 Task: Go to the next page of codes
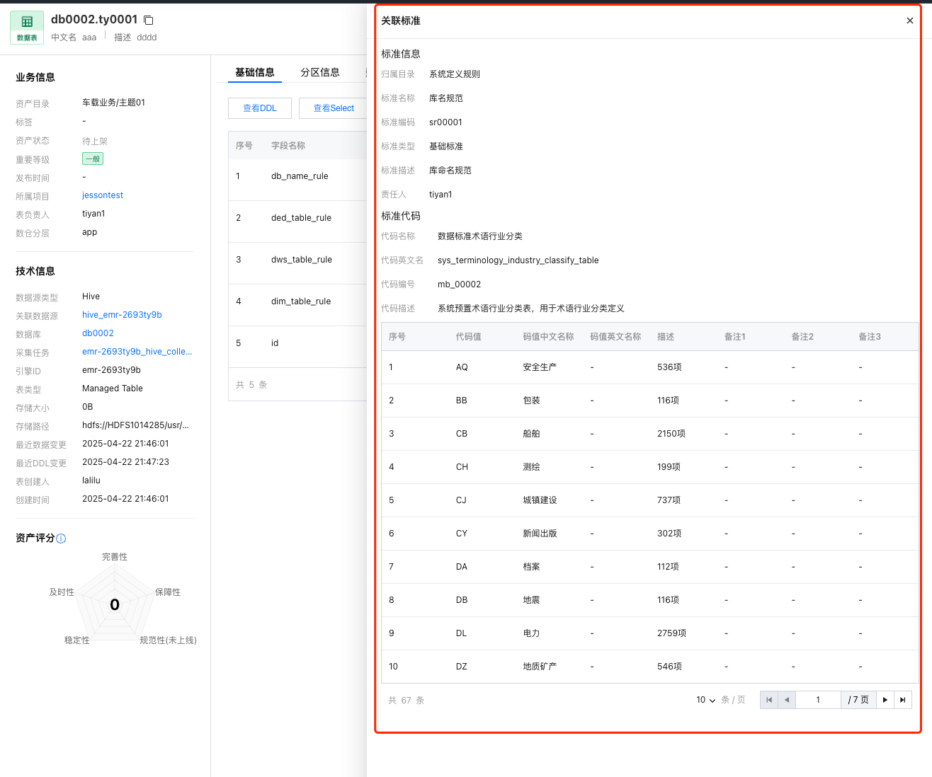[885, 700]
